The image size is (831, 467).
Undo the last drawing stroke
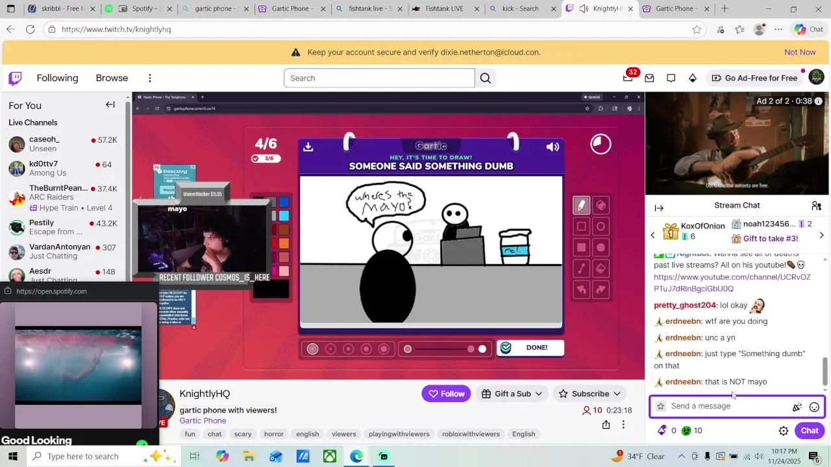582,289
